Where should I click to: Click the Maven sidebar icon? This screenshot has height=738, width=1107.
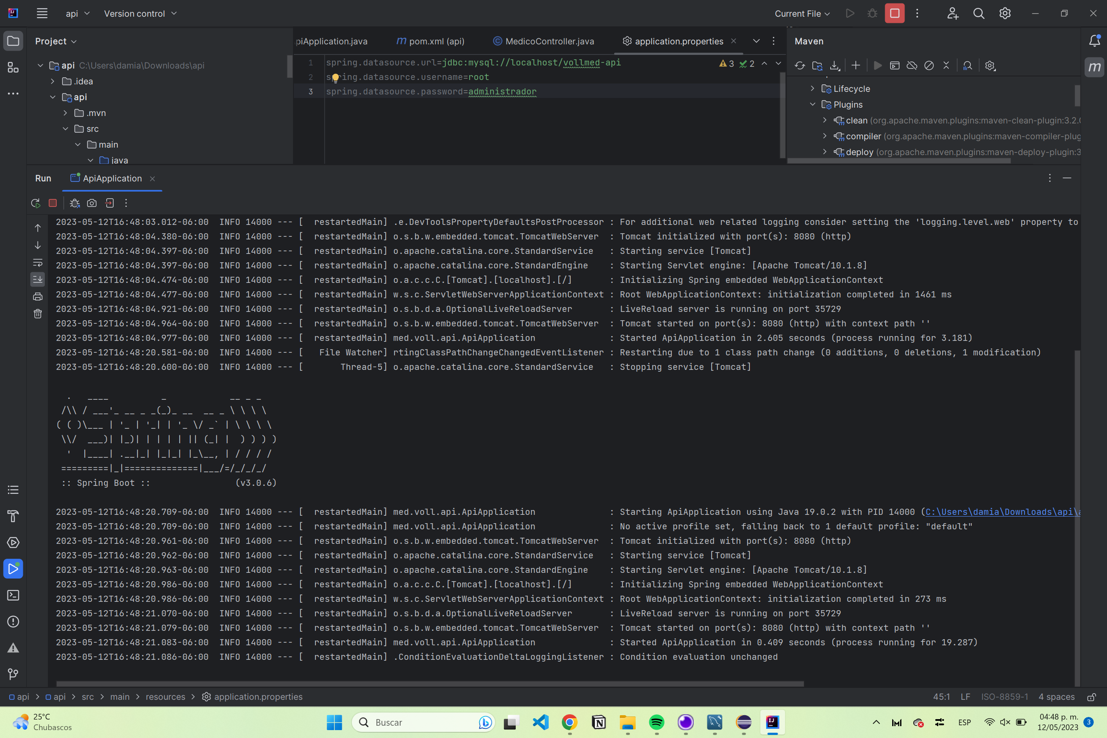[x=1094, y=67]
